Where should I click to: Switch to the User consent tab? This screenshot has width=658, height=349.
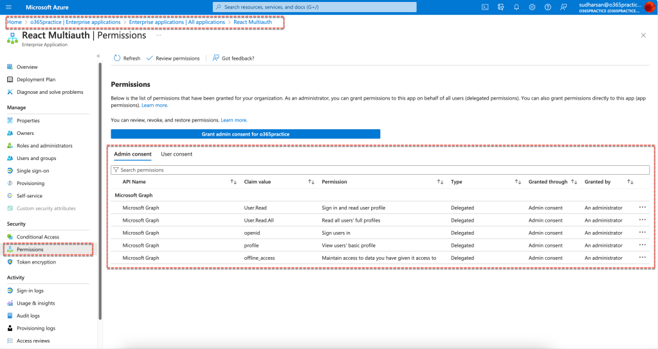pyautogui.click(x=176, y=154)
